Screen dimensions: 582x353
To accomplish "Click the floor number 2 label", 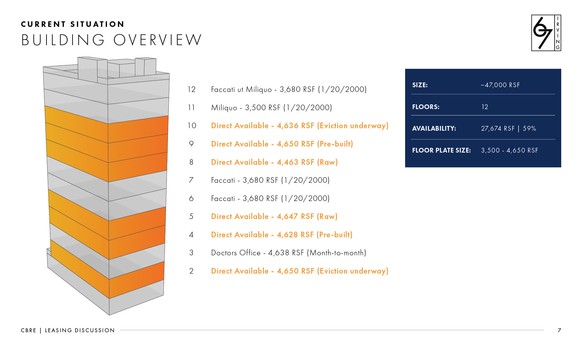I will click(x=191, y=271).
